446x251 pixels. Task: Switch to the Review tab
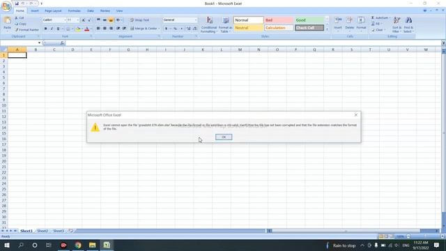(x=105, y=11)
